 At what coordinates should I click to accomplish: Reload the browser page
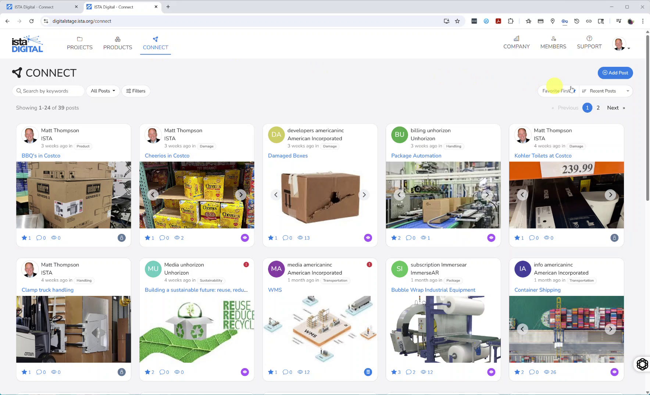click(32, 21)
